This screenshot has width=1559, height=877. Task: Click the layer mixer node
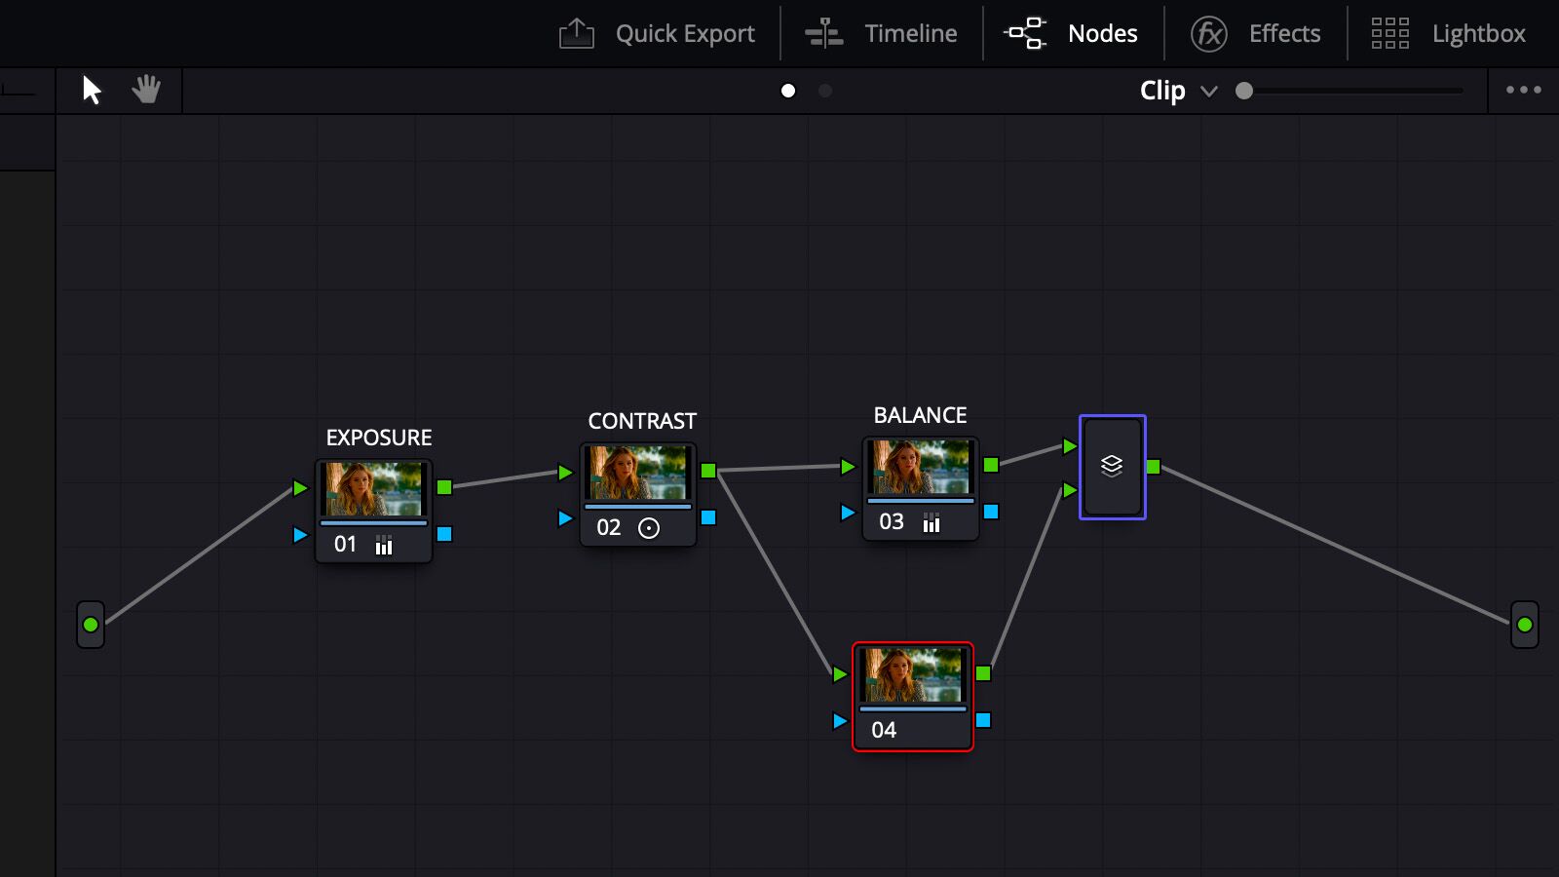click(1112, 467)
